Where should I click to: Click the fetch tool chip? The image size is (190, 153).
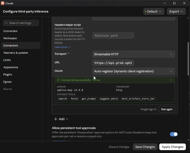(x=74, y=99)
